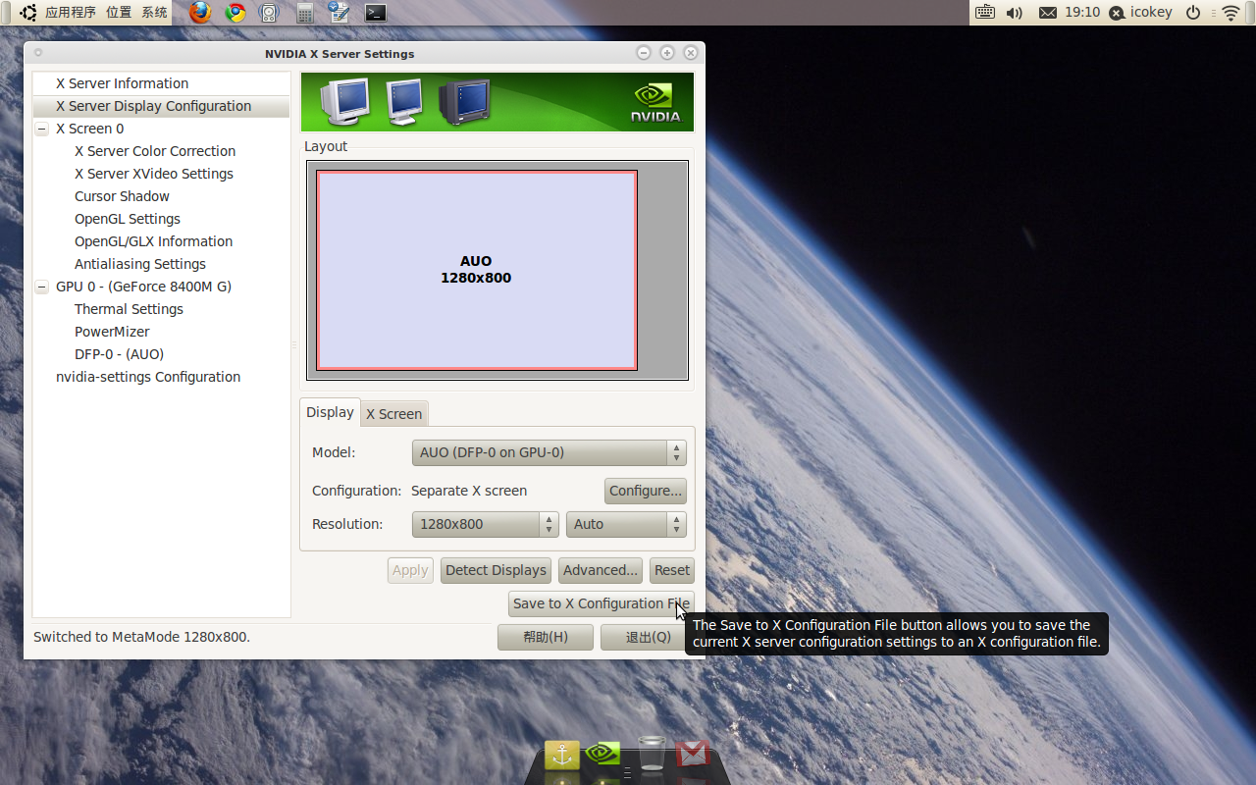Open the text editor panel launcher
This screenshot has width=1256, height=785.
pos(339,13)
